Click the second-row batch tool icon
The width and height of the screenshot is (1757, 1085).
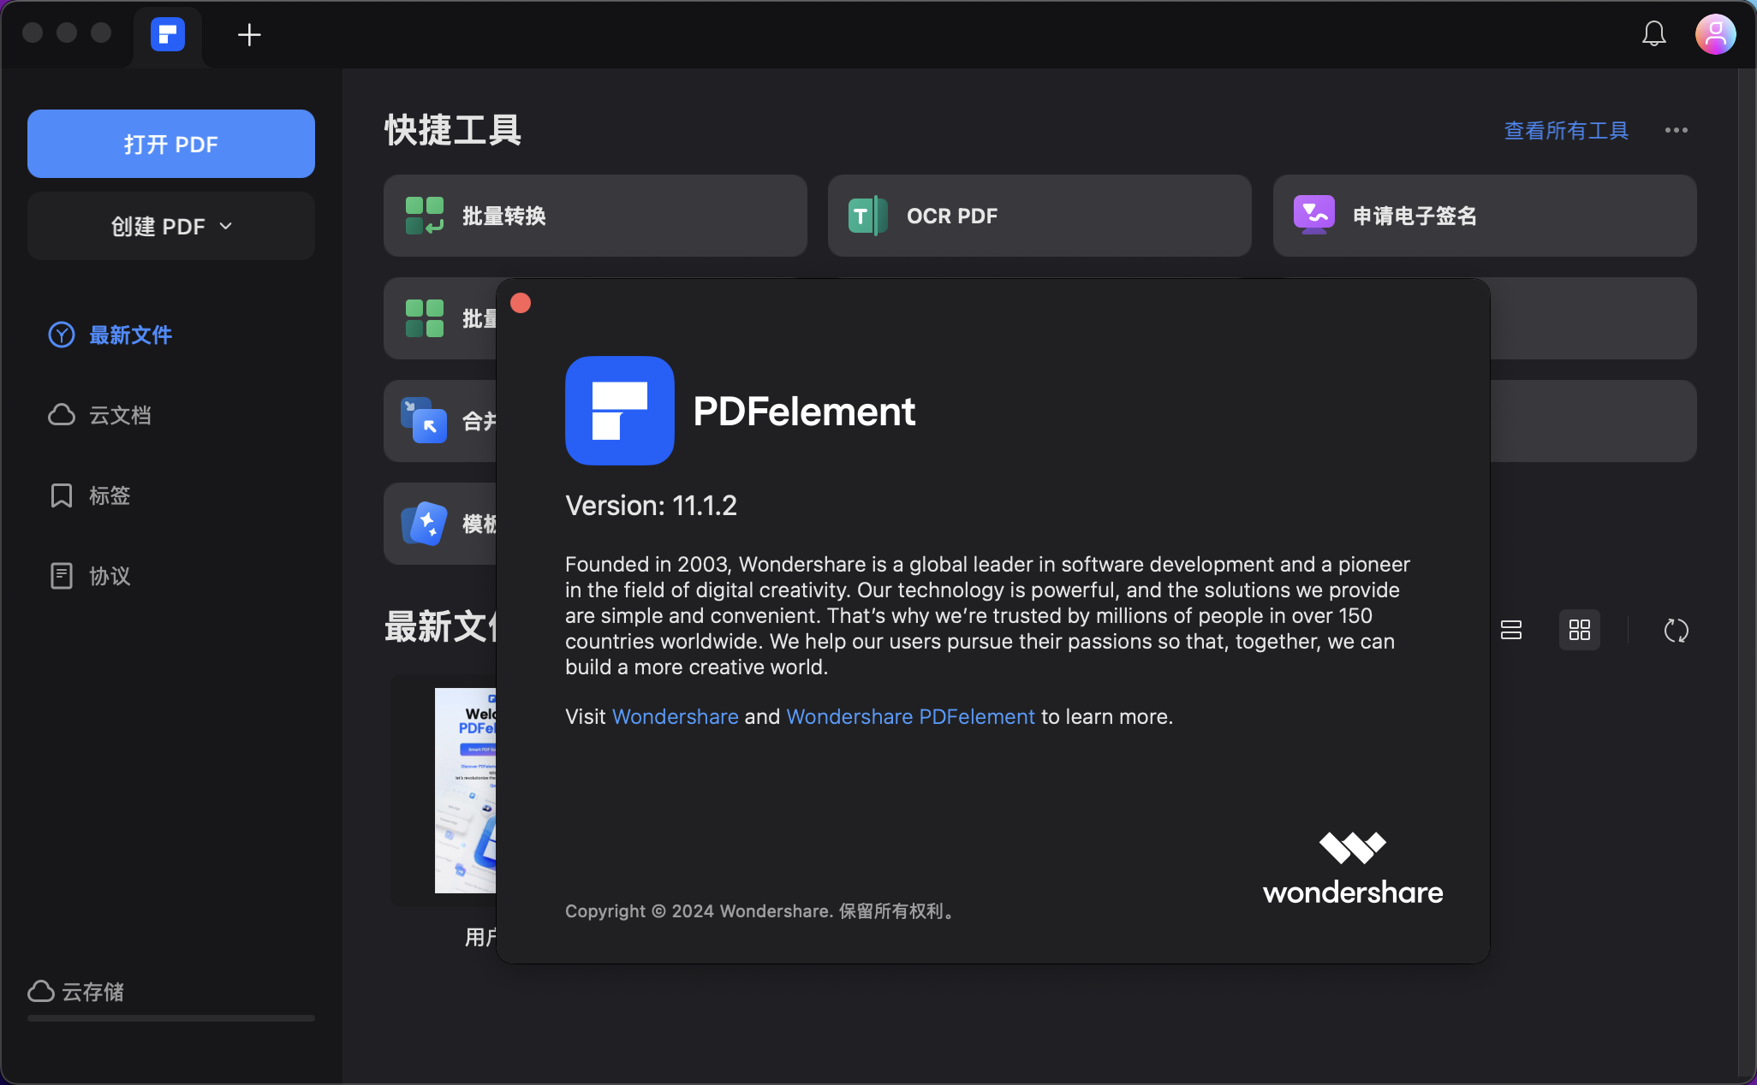[425, 318]
